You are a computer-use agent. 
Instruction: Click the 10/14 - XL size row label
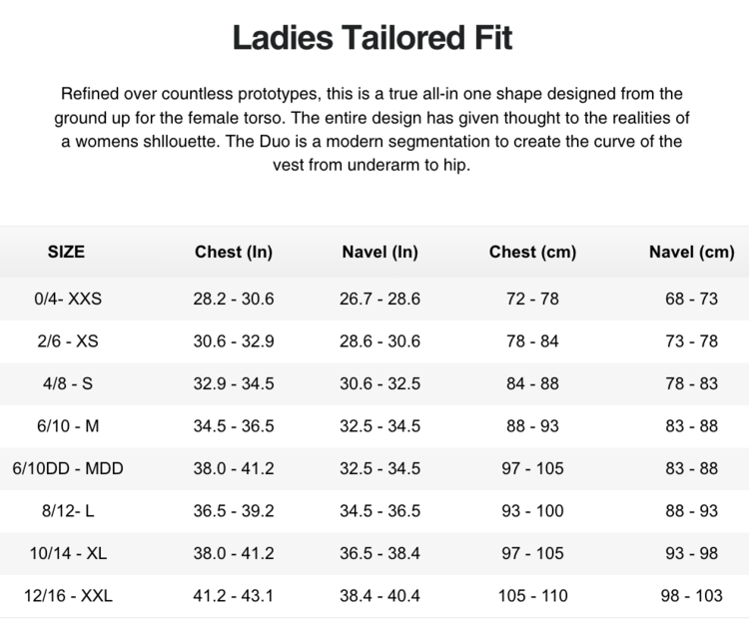point(68,553)
